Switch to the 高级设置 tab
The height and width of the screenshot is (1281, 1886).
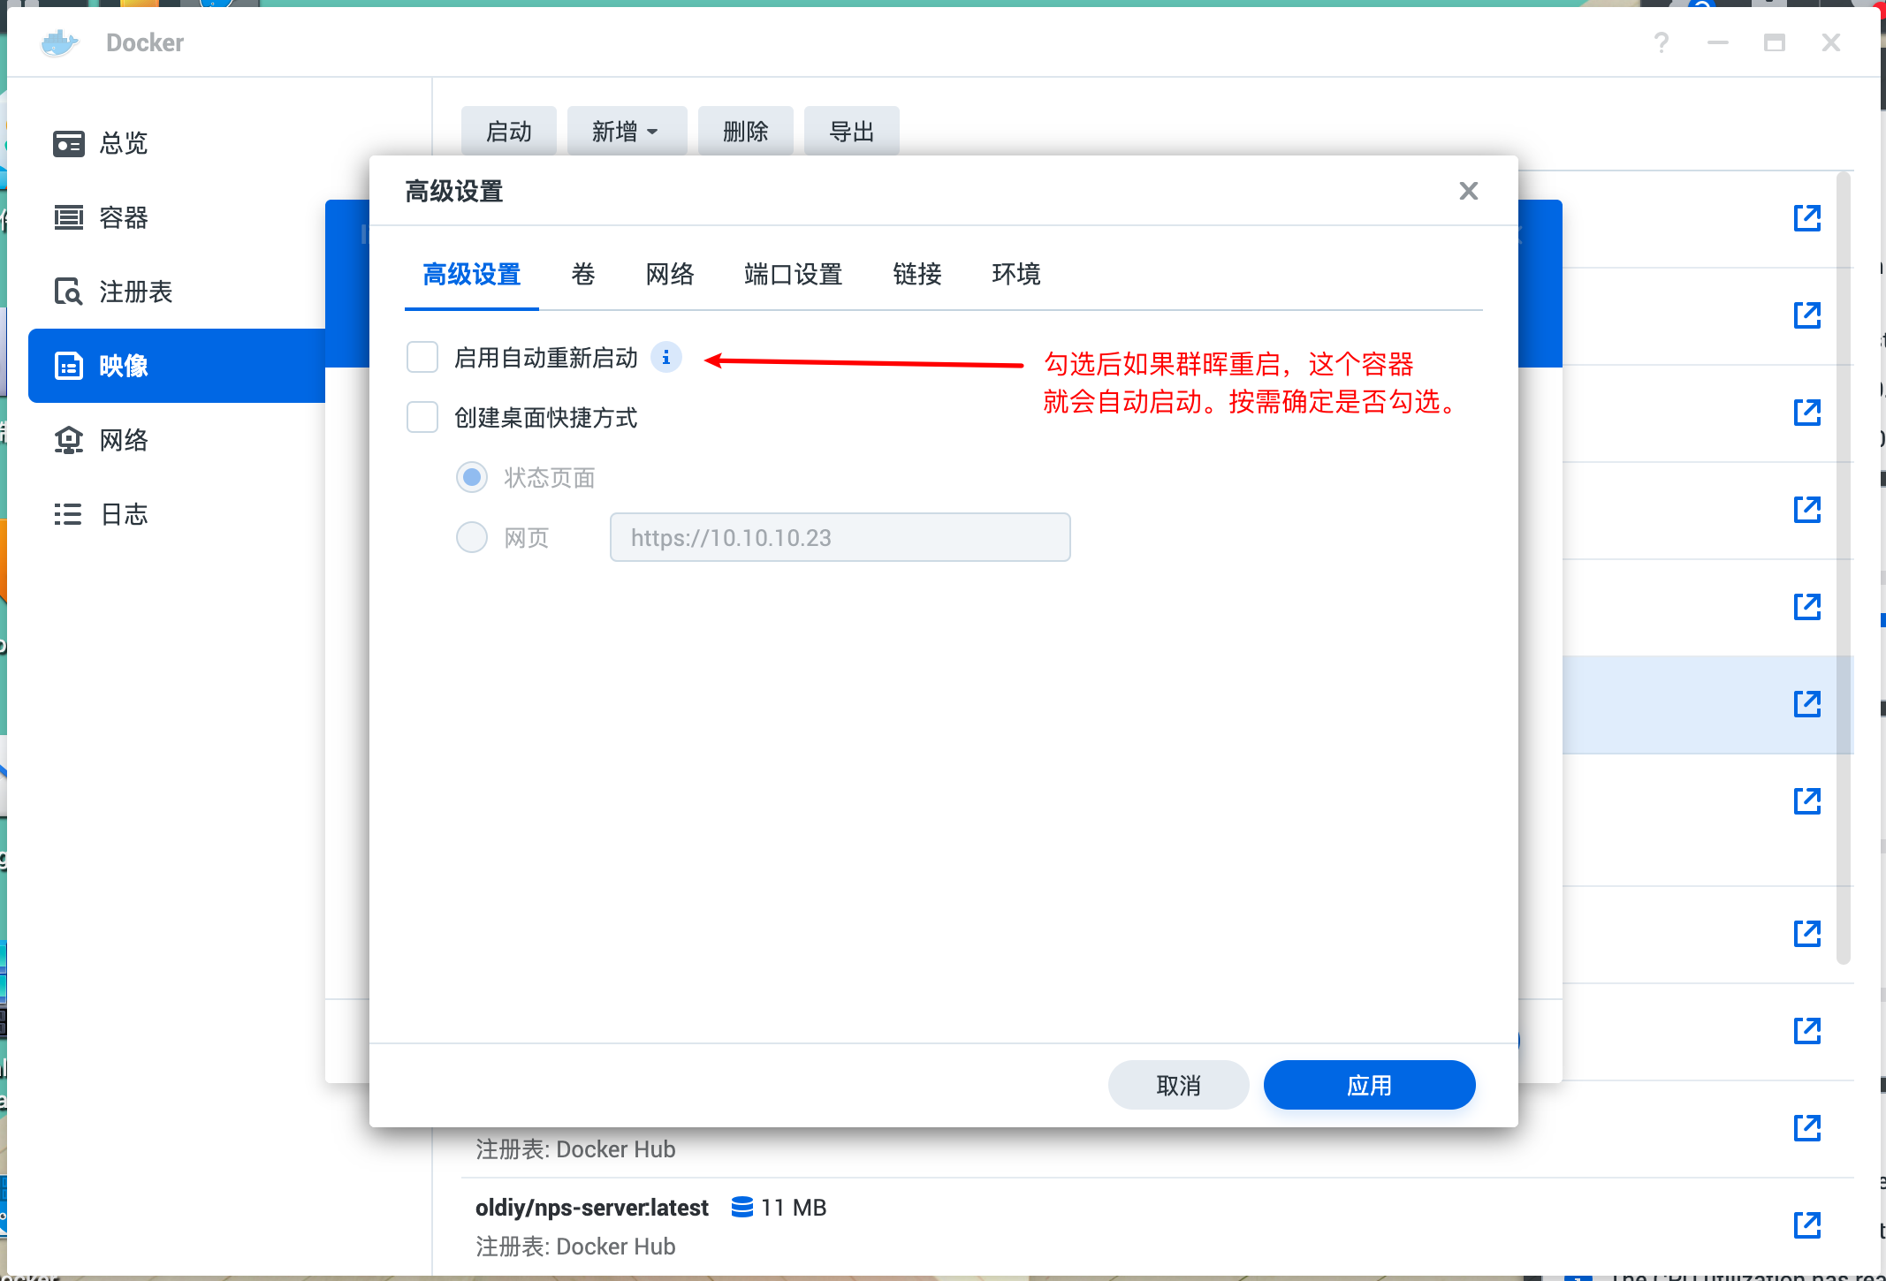point(472,275)
